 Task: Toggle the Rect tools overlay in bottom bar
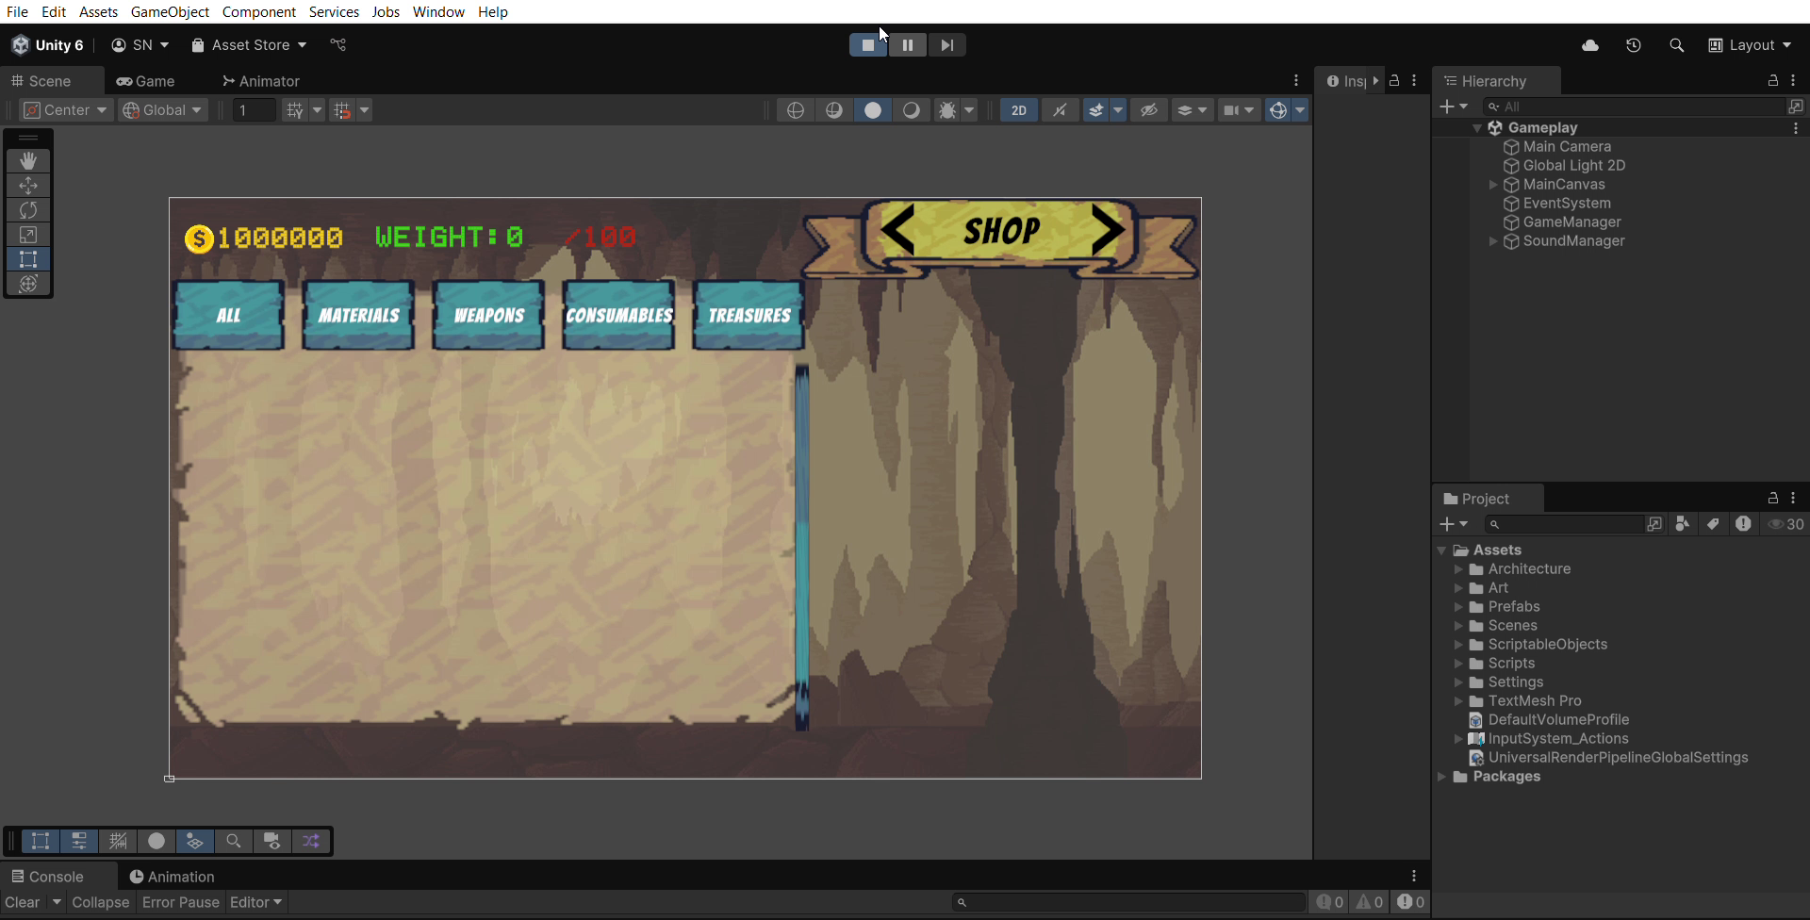tap(41, 841)
